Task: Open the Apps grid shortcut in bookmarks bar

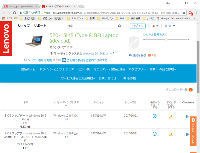Action: (4, 18)
